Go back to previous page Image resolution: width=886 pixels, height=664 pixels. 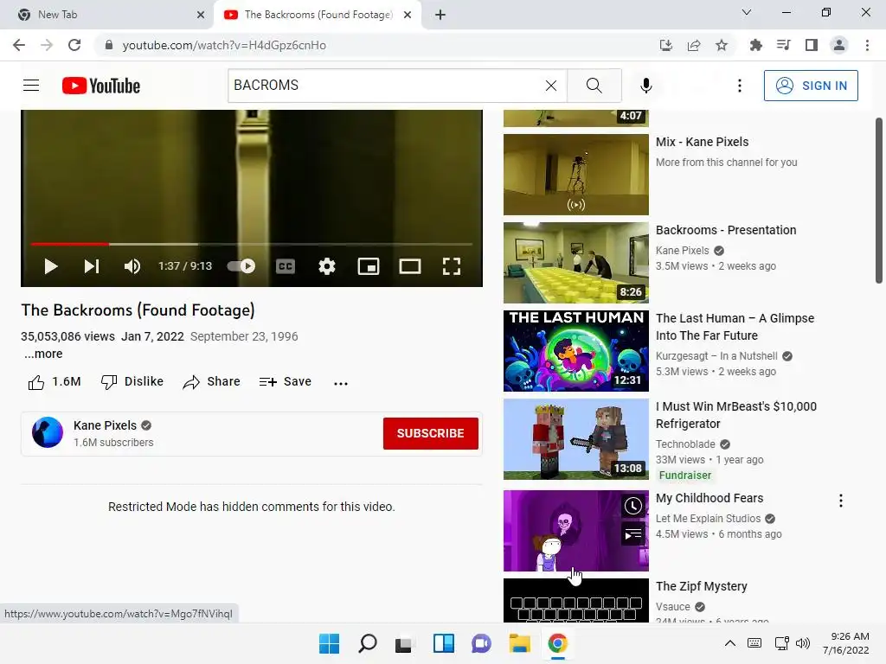19,45
